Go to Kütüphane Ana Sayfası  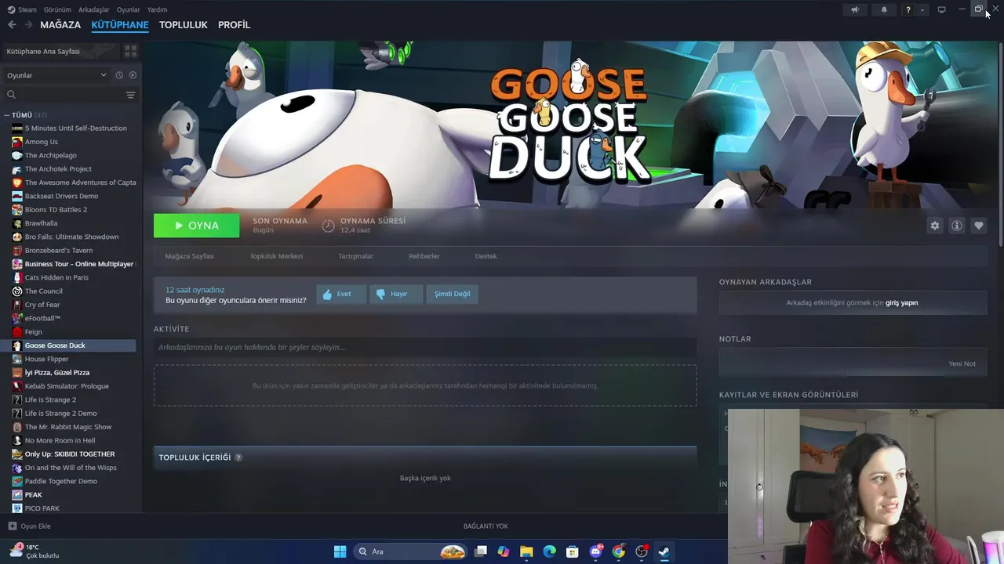click(x=60, y=51)
